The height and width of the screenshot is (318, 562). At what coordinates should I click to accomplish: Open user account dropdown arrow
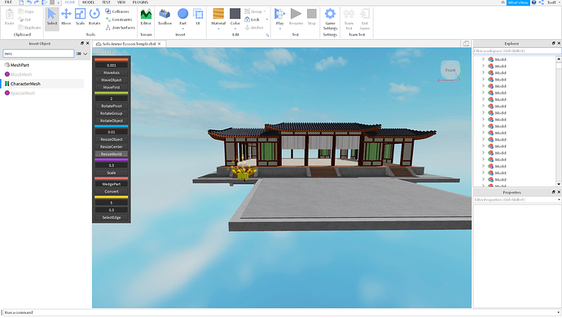pos(559,2)
